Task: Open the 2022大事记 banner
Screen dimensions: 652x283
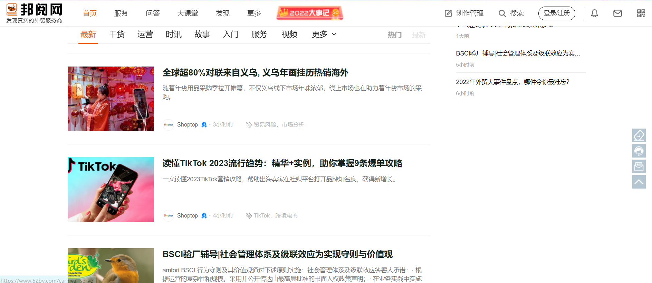Action: tap(310, 13)
